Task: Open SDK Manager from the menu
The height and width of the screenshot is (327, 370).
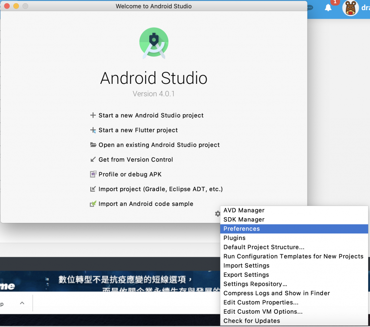Action: click(294, 219)
